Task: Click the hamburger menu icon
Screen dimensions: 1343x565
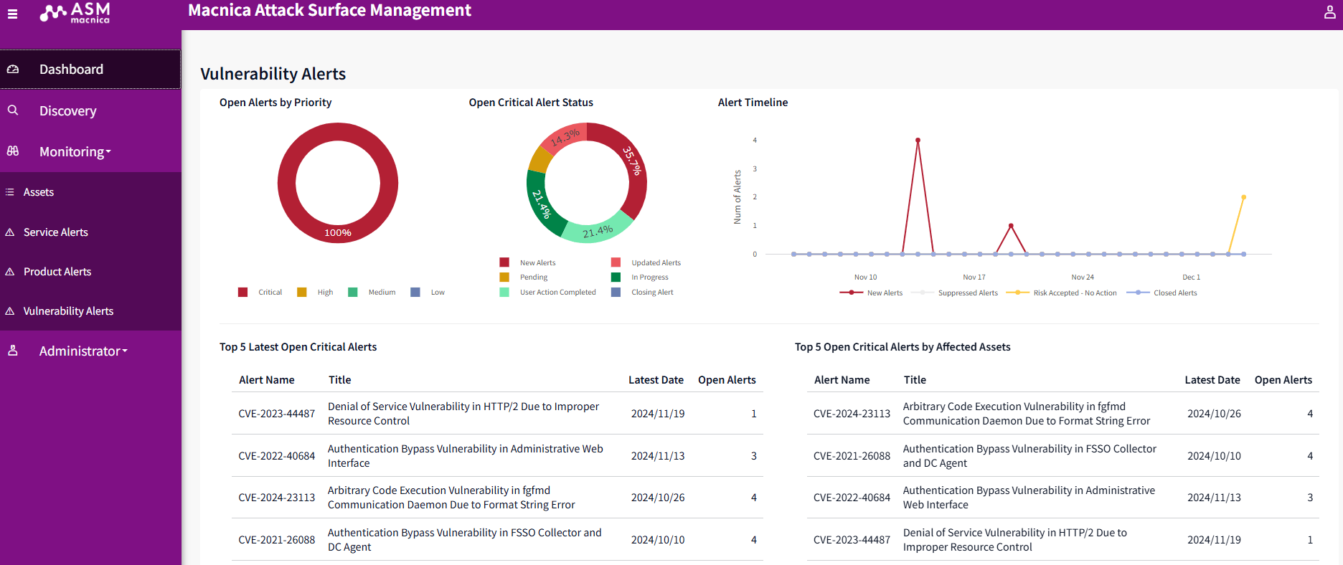Action: 12,14
